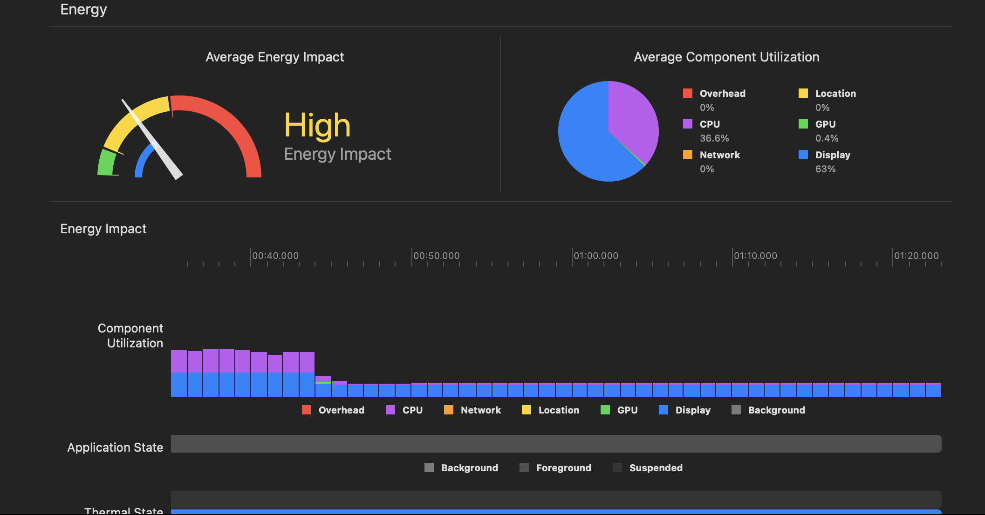985x515 pixels.
Task: Click the Application State gray bar
Action: pyautogui.click(x=555, y=444)
